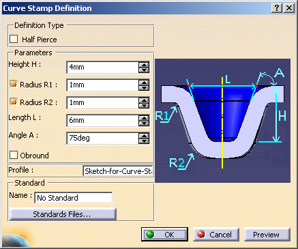Image resolution: width=298 pixels, height=249 pixels.
Task: Increase Height H with the up arrow
Action: [x=144, y=65]
